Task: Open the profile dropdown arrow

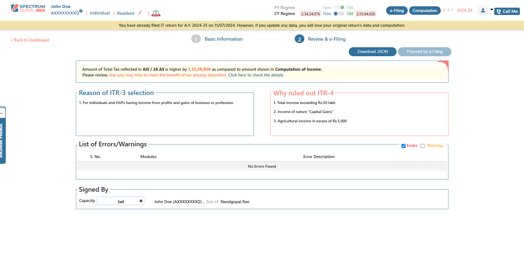Action: 492,10
